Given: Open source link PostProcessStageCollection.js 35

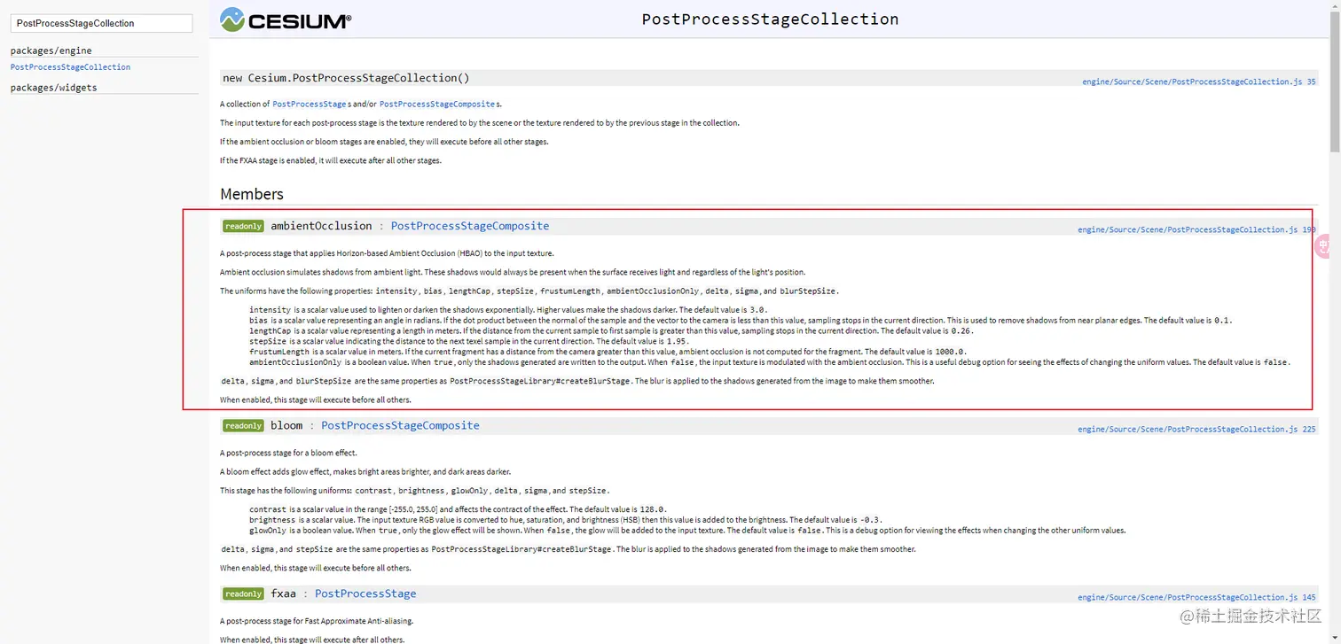Looking at the screenshot, I should (1199, 81).
